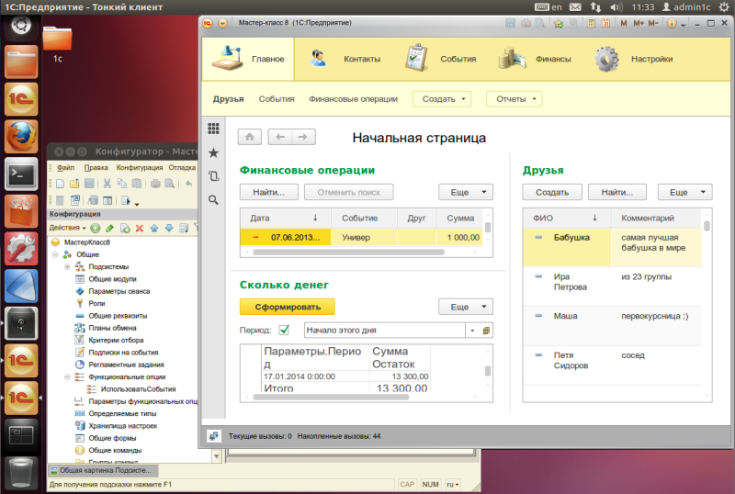Click the performance indicator icon in status bar
Image resolution: width=735 pixels, height=494 pixels.
[214, 436]
